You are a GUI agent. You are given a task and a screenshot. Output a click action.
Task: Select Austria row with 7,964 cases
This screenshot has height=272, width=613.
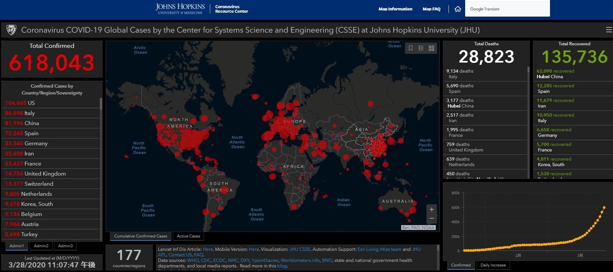pos(51,224)
